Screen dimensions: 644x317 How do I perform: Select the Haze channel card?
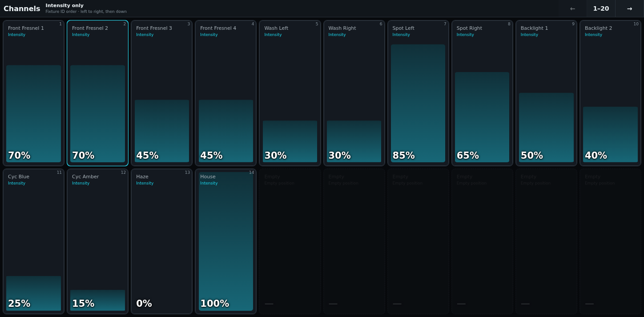161,241
